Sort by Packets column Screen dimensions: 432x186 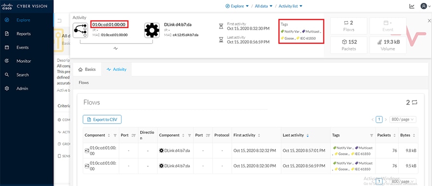click(x=395, y=135)
